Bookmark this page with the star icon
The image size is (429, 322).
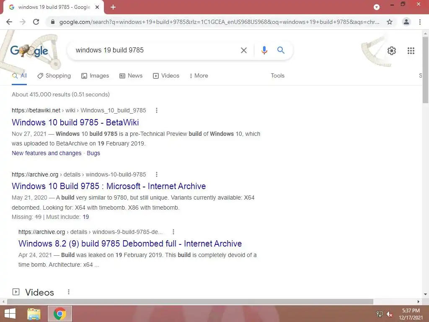click(390, 22)
